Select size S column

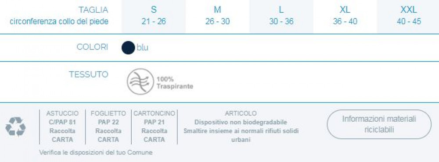pyautogui.click(x=154, y=17)
